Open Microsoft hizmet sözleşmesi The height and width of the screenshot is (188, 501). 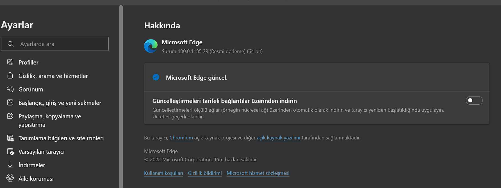pyautogui.click(x=258, y=173)
